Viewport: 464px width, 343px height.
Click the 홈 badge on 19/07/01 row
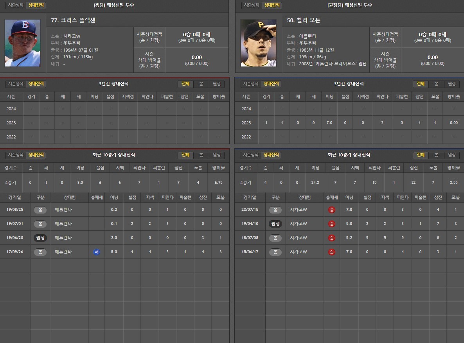(x=40, y=224)
